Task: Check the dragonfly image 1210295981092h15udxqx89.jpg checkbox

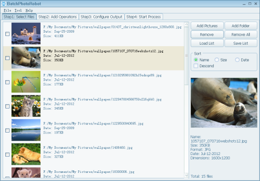Action: 7,82
